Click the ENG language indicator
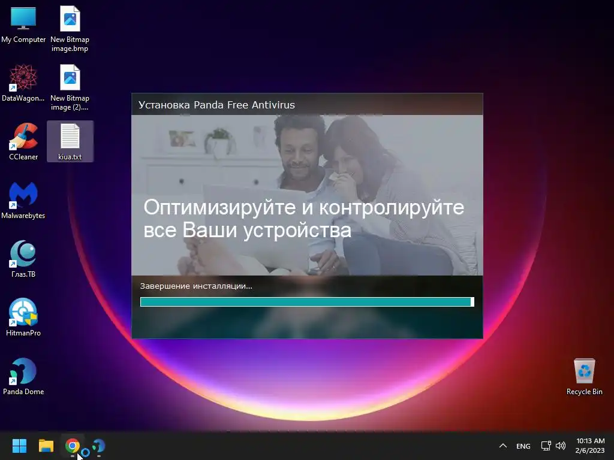The width and height of the screenshot is (614, 460). [523, 446]
